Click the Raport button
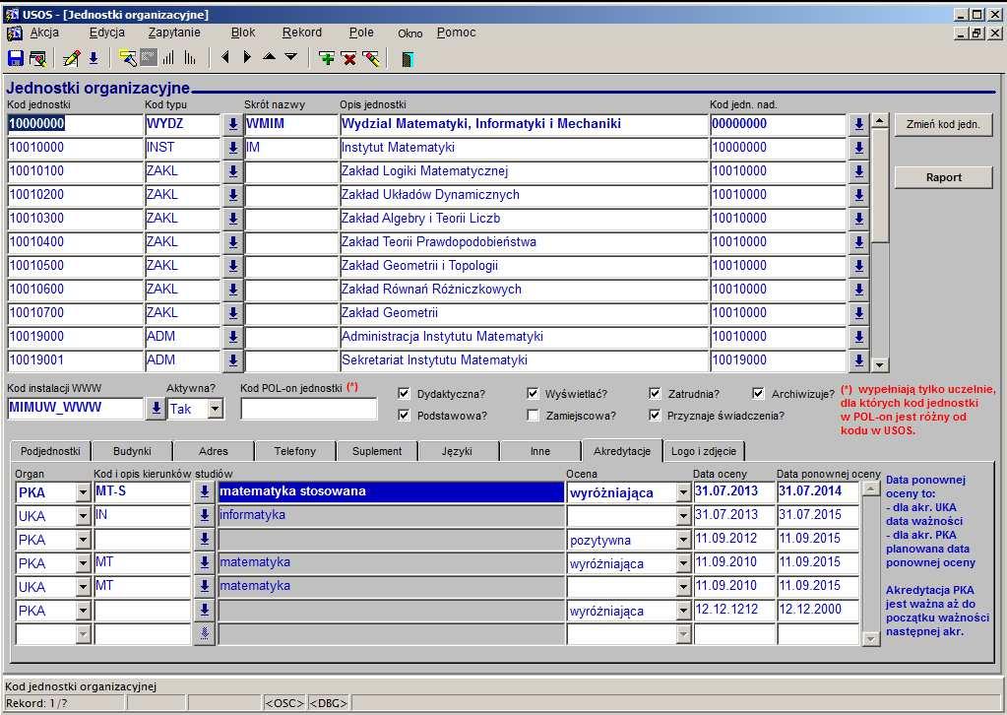 (x=943, y=177)
